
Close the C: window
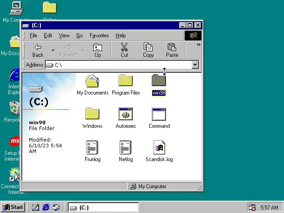[x=198, y=25]
